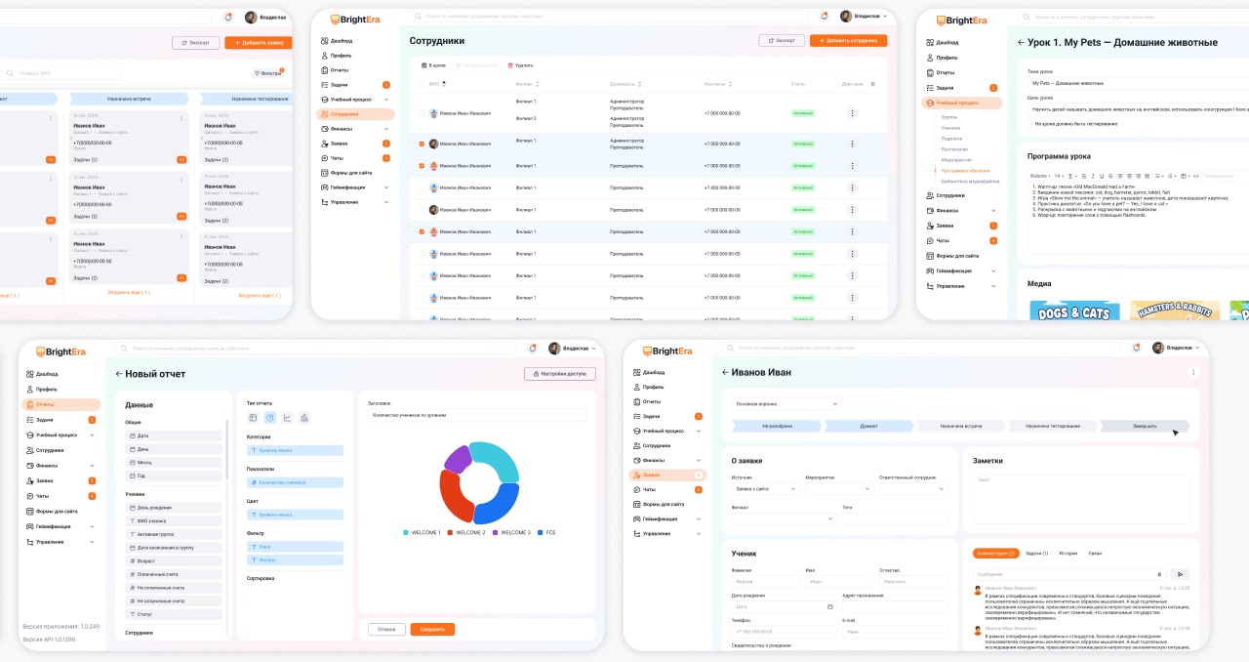This screenshot has width=1249, height=662.
Task: Select bar chart report type icon in Новый отчет
Action: pyautogui.click(x=304, y=418)
